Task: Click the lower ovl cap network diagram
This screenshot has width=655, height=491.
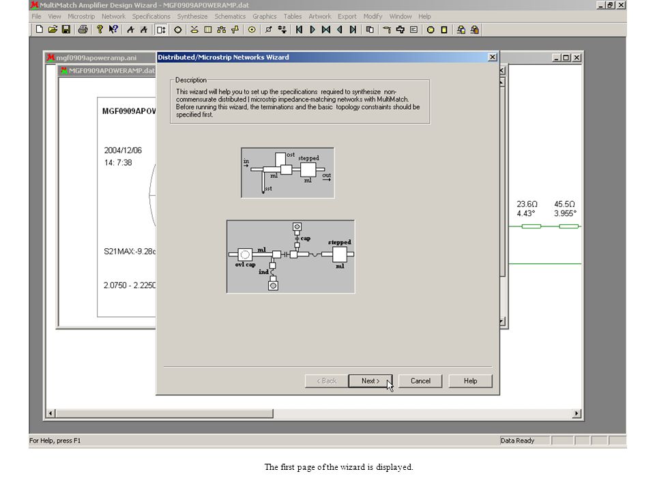Action: [291, 257]
